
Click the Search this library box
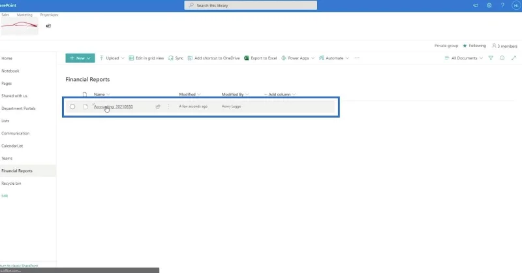(251, 5)
